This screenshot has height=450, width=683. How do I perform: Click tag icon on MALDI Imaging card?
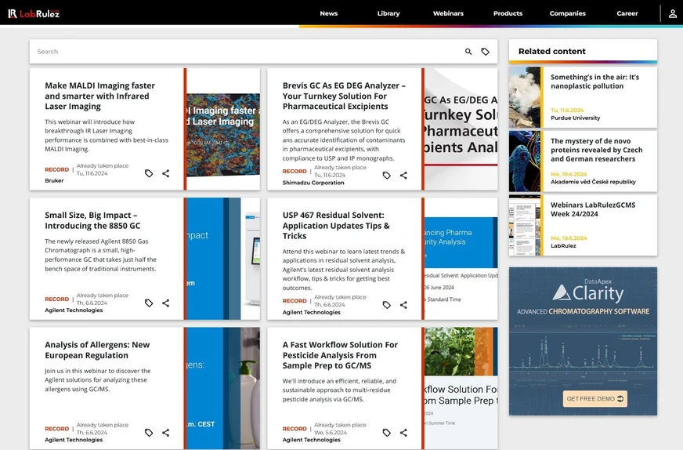[149, 173]
